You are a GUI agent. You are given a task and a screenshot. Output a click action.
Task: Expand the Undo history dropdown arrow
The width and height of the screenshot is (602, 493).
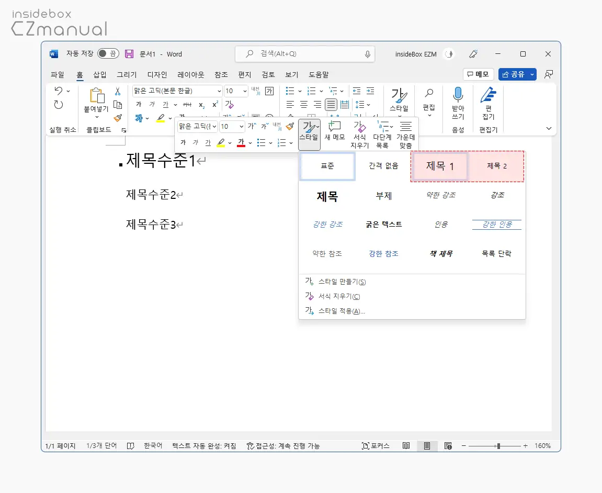(x=69, y=91)
